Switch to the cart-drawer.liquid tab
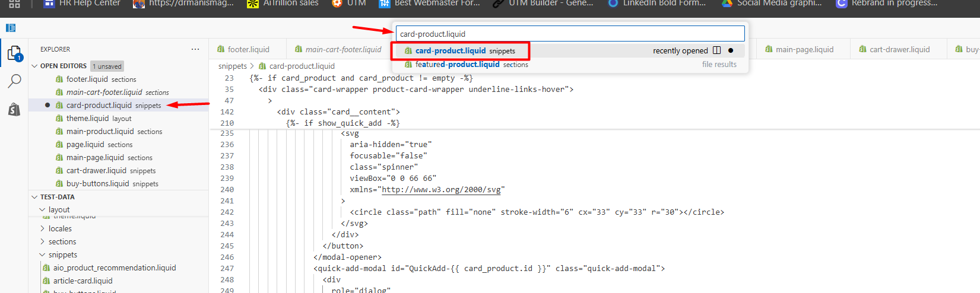 point(899,49)
